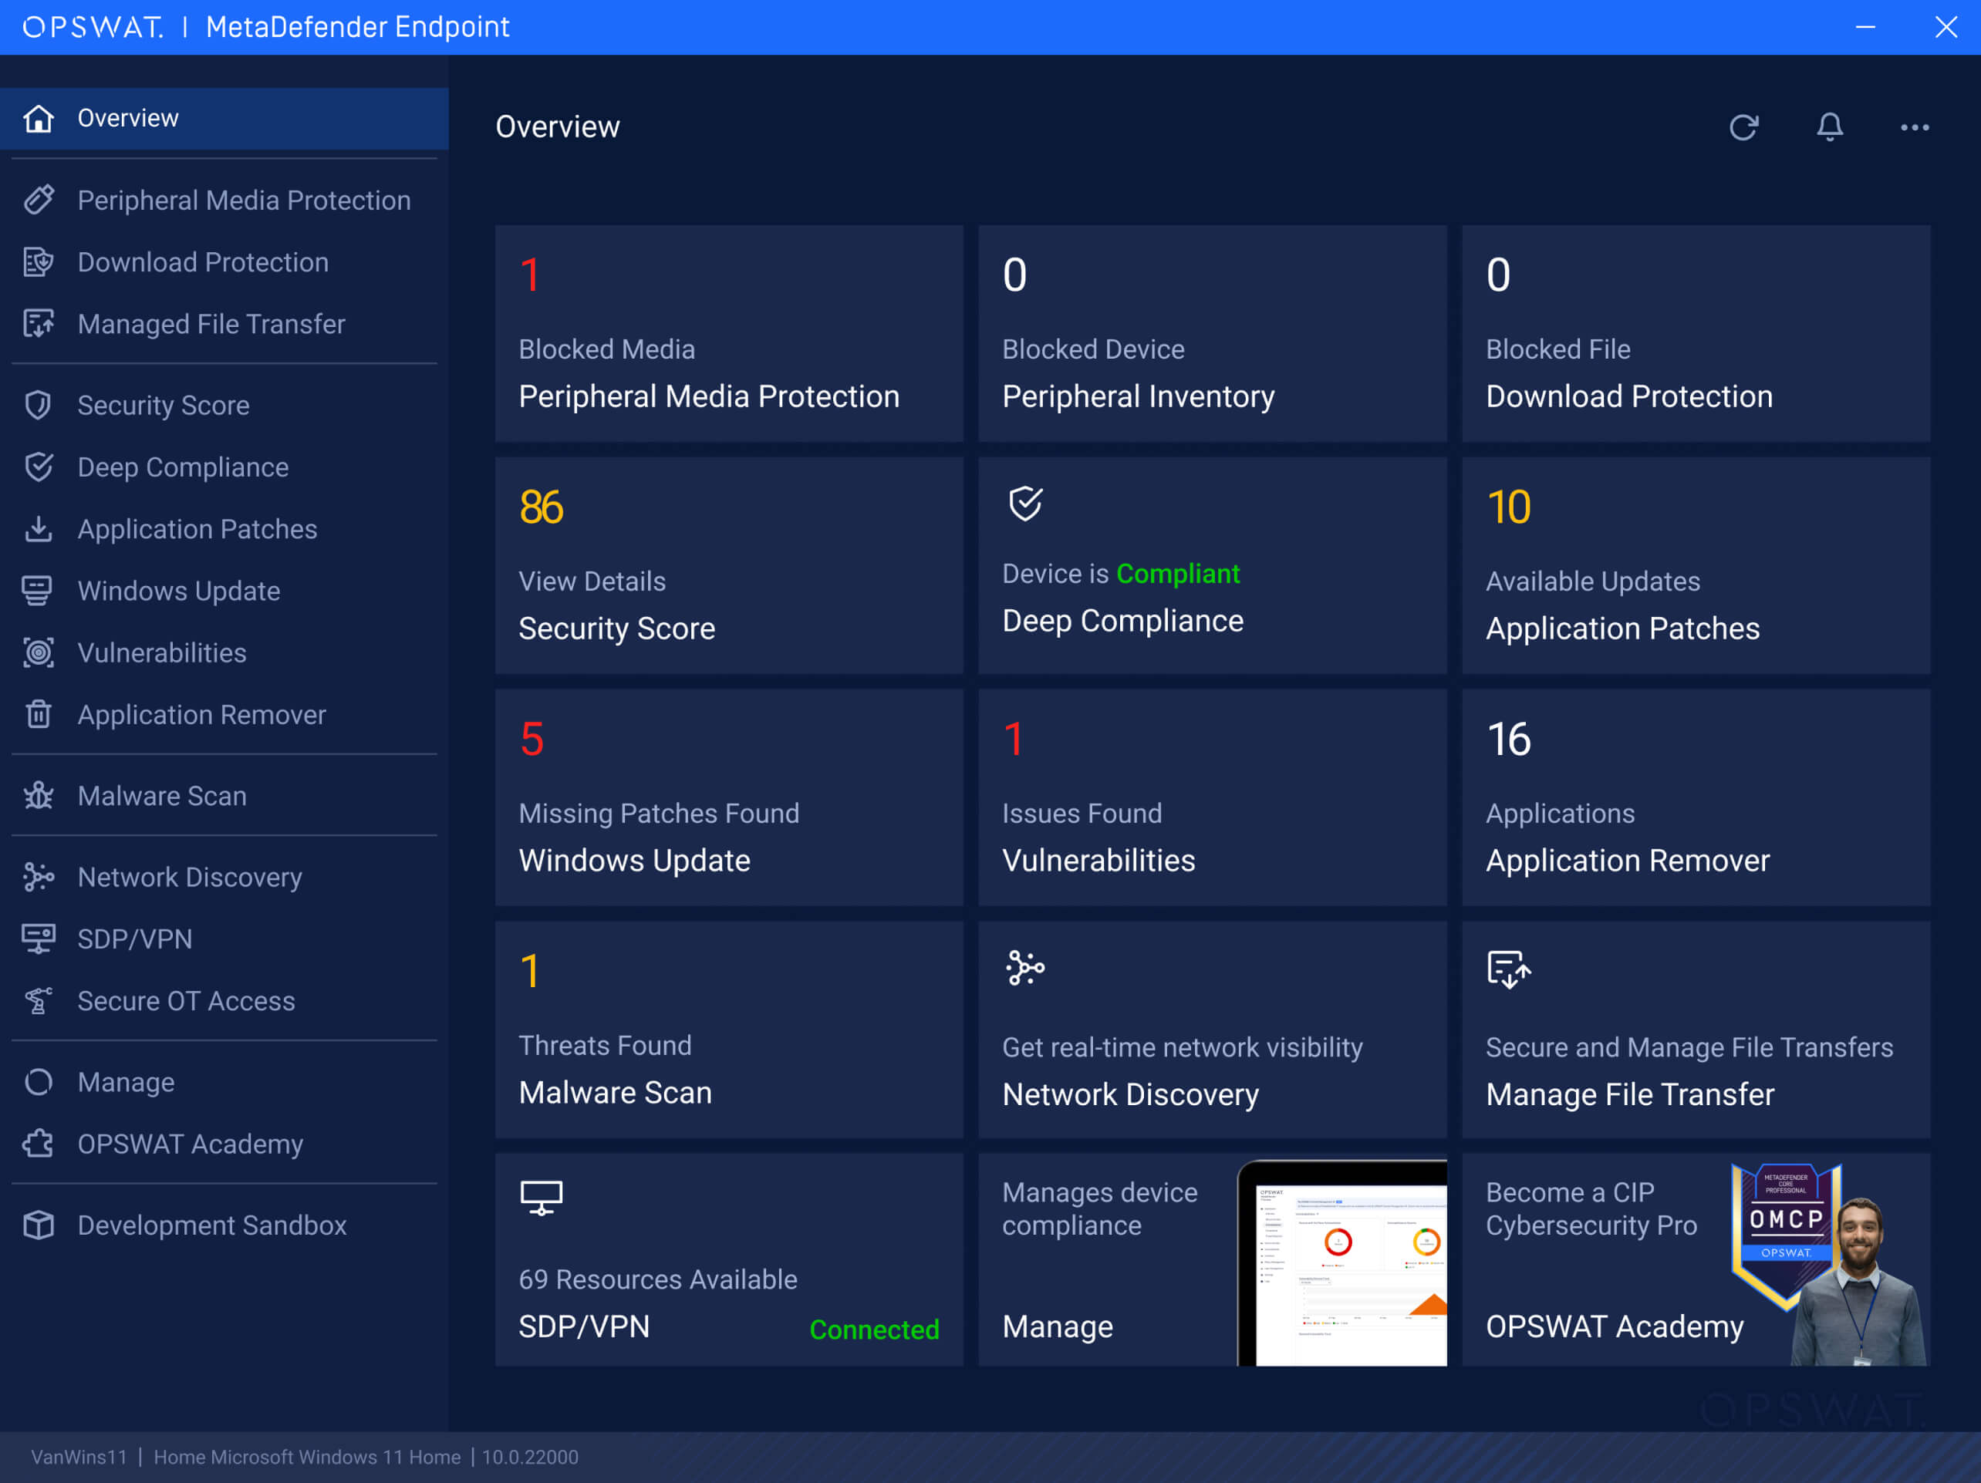Open the Development Sandbox icon
This screenshot has height=1483, width=1981.
pos(39,1225)
